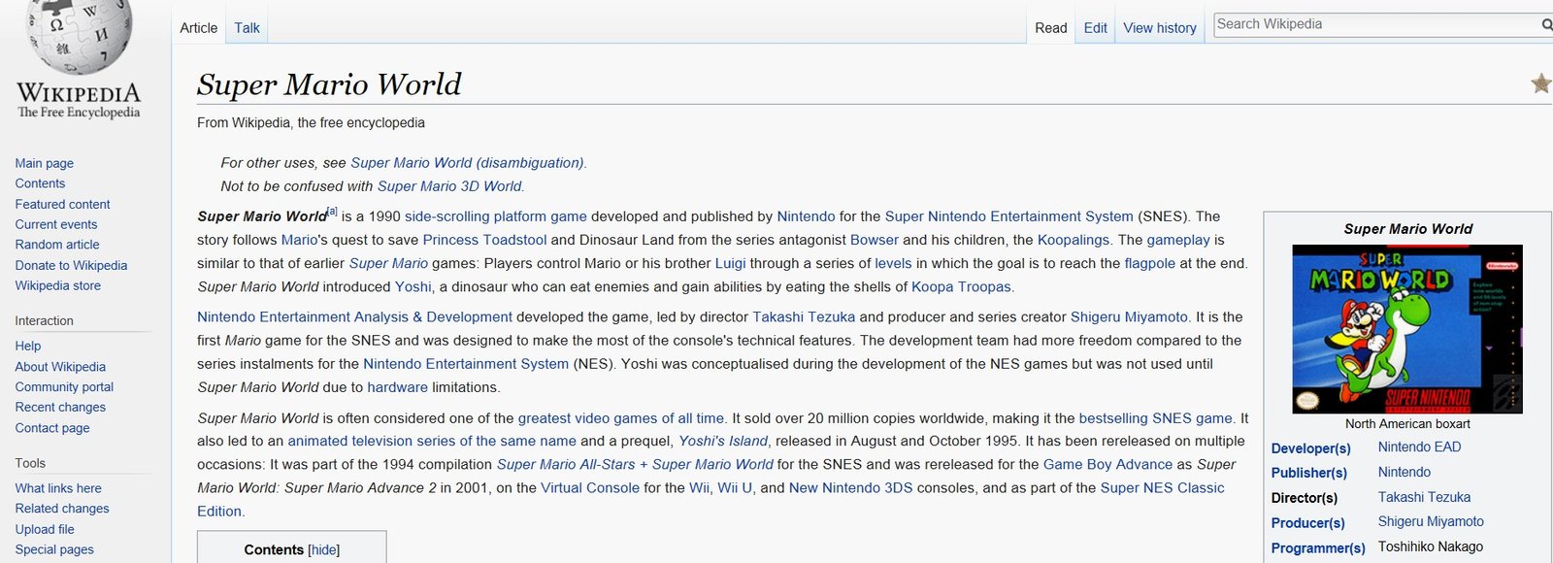Open Game Boy Advance link
Viewport: 1553px width, 563px height.
coord(1107,464)
